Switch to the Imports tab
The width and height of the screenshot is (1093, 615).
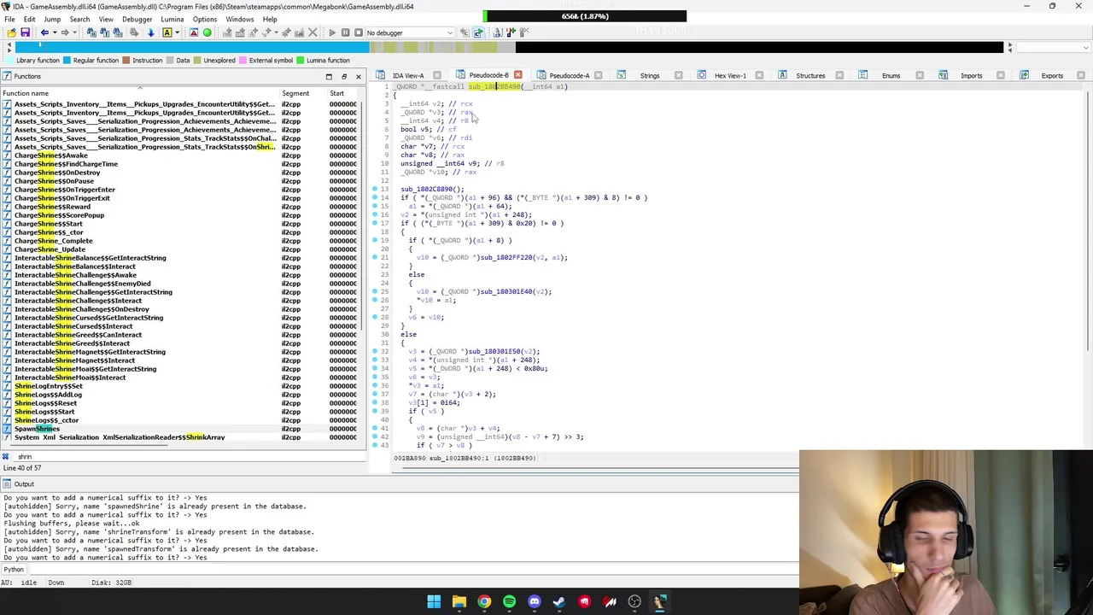pos(971,75)
